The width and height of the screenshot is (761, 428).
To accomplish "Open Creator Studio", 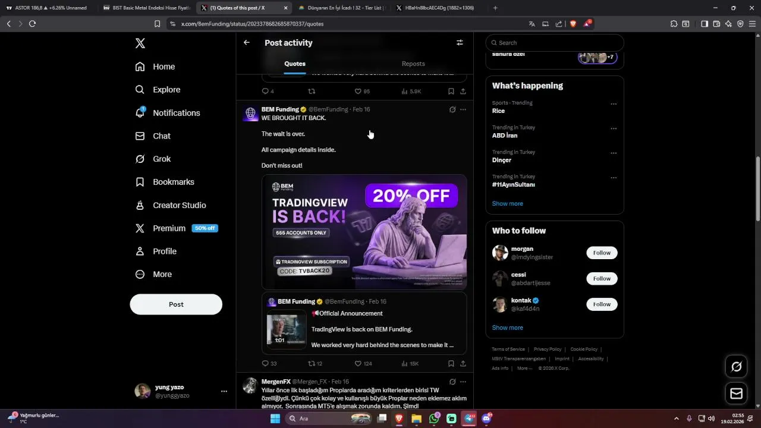I will (171, 205).
